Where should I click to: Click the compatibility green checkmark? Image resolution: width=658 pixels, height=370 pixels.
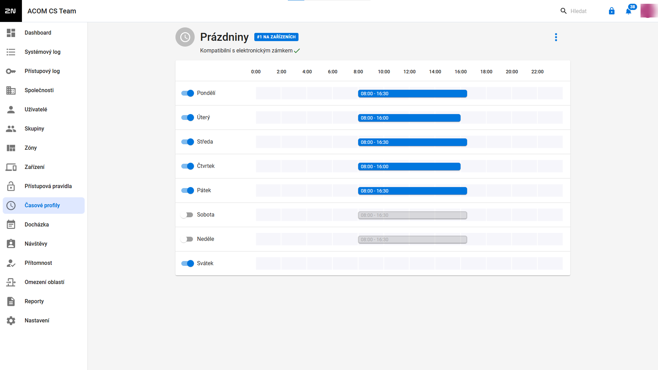click(297, 51)
